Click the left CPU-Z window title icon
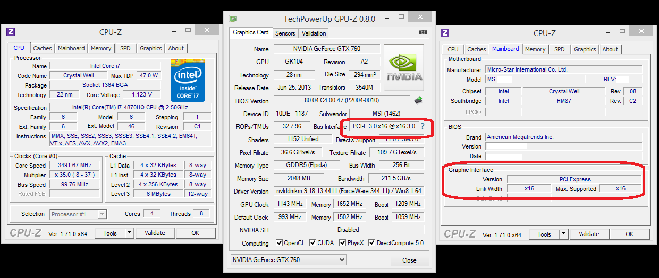The width and height of the screenshot is (659, 278). pyautogui.click(x=11, y=32)
